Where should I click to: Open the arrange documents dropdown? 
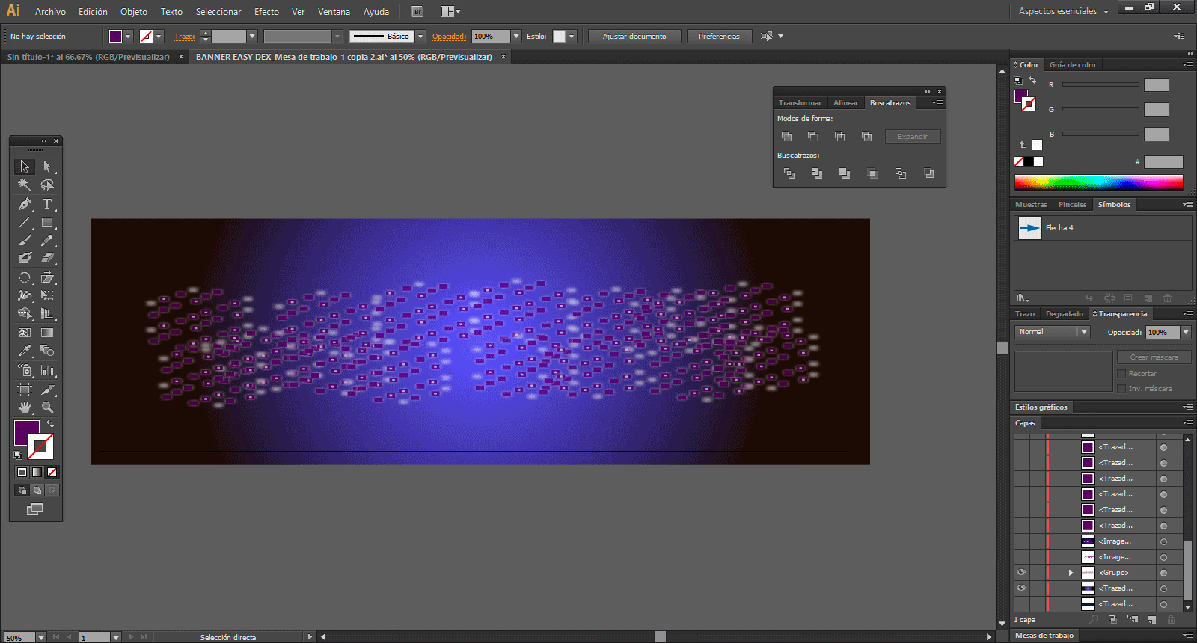click(x=450, y=11)
